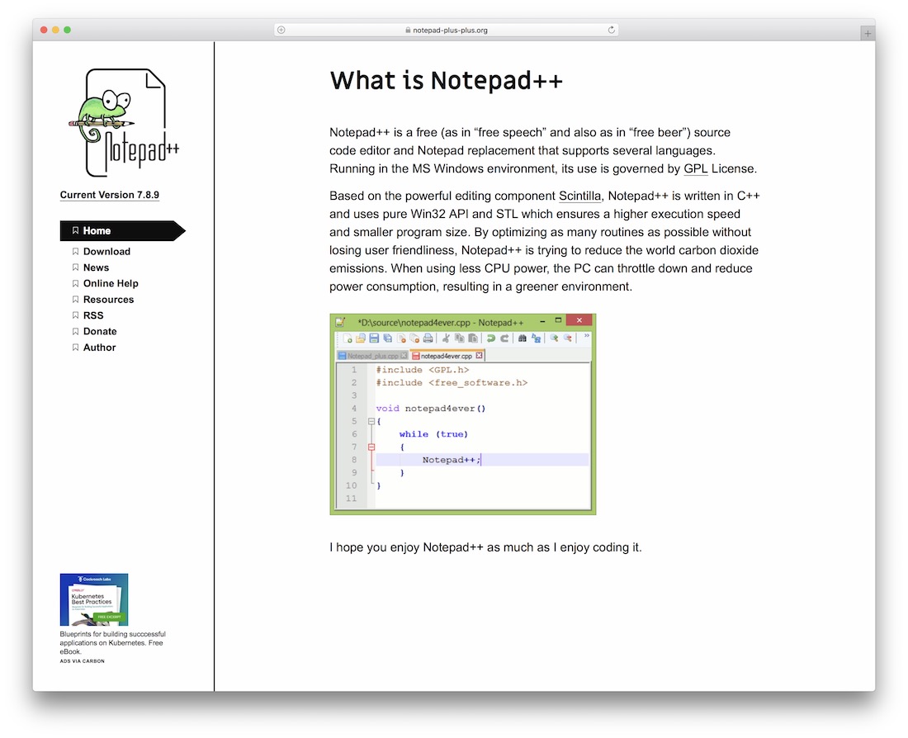
Task: Open the Author page
Action: pos(99,348)
